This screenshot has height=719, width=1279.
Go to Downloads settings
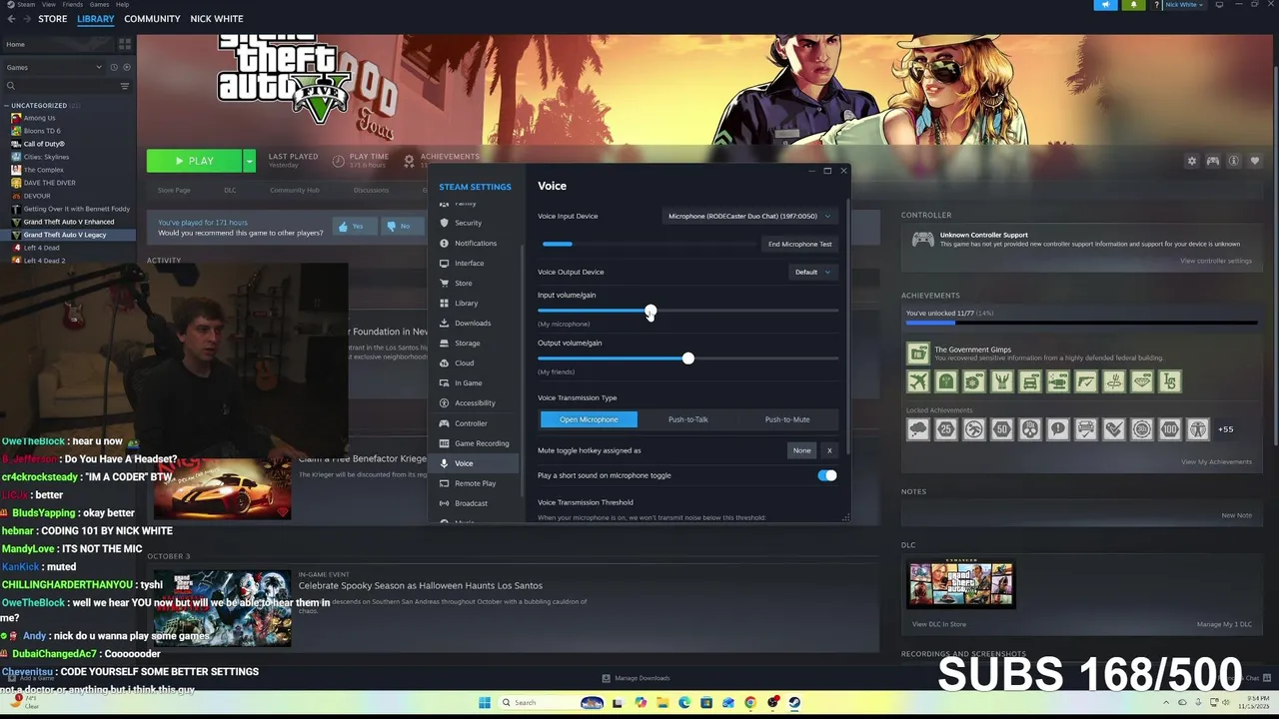[x=472, y=323]
